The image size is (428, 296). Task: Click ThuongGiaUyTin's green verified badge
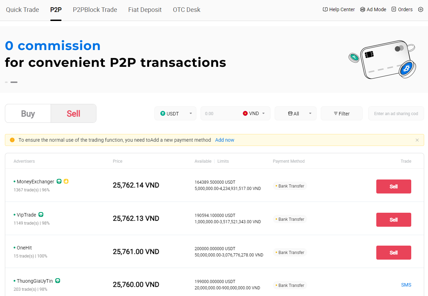58,281
